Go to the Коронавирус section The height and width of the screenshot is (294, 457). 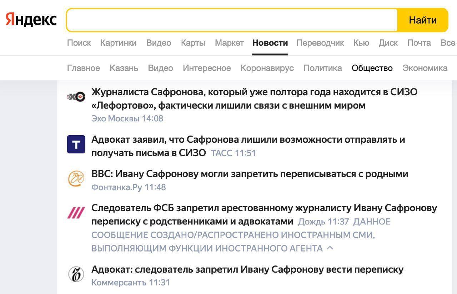tap(267, 68)
